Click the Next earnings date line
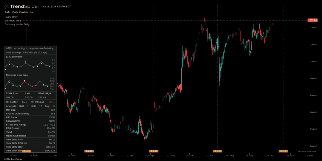Image resolution: width=322 pixels, height=161 pixels. (x=27, y=52)
